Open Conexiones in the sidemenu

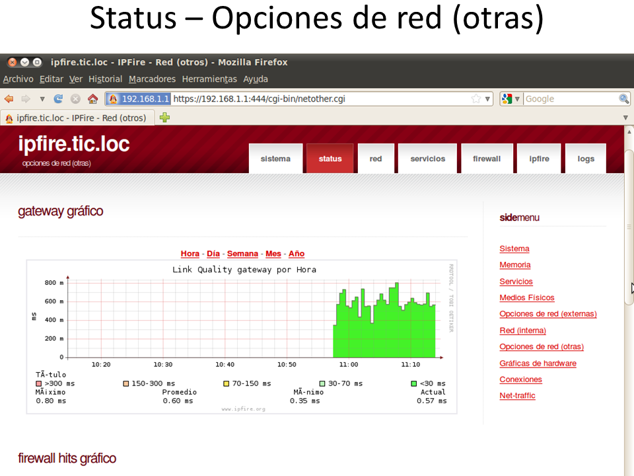click(520, 379)
